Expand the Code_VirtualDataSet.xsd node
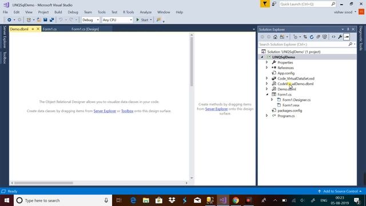Image resolution: width=366 pixels, height=206 pixels. pos(267,78)
